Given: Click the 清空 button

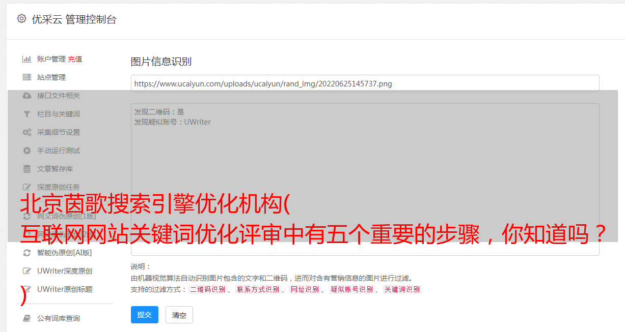Looking at the screenshot, I should click(179, 315).
